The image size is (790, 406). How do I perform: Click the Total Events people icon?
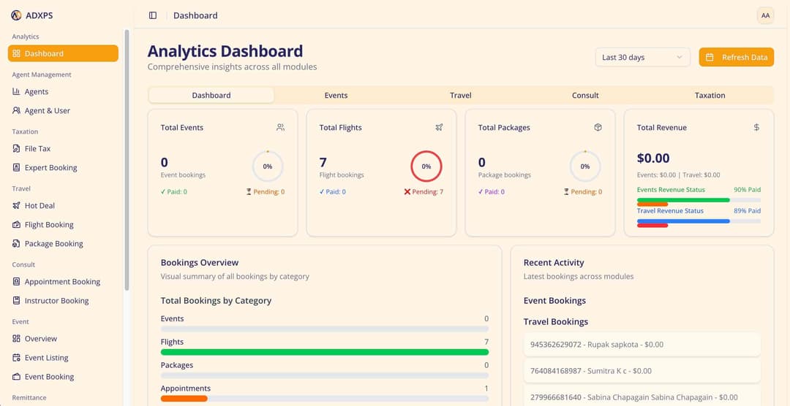(x=280, y=127)
